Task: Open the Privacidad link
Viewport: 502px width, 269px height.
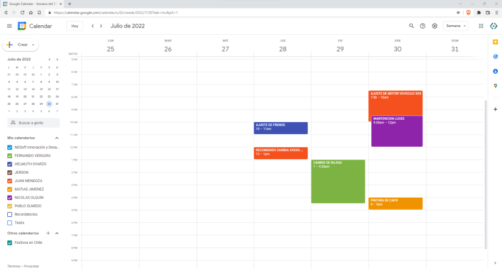Action: (32, 266)
